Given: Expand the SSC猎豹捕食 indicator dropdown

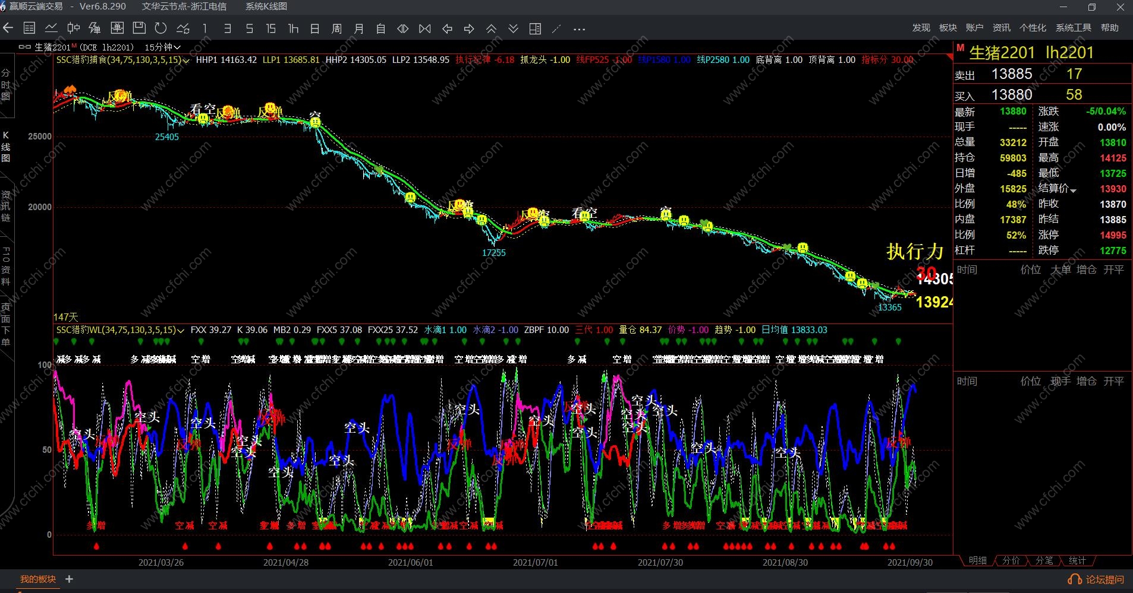Looking at the screenshot, I should coord(186,61).
